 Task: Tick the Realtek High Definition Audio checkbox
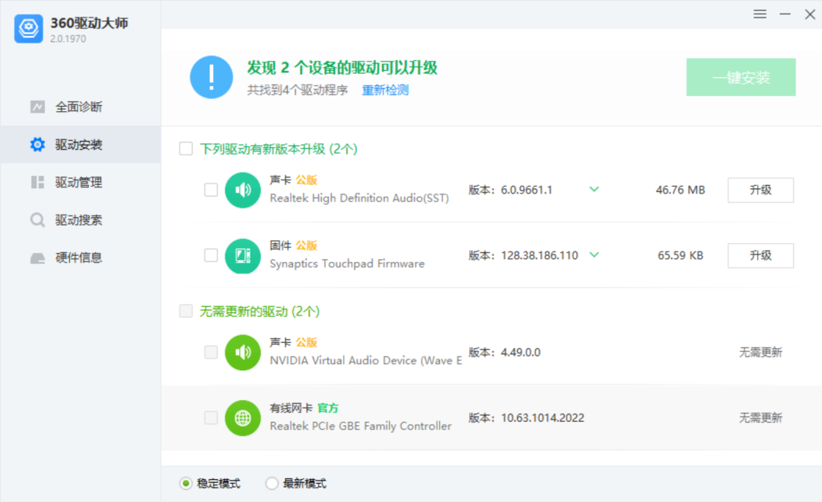[x=211, y=190]
